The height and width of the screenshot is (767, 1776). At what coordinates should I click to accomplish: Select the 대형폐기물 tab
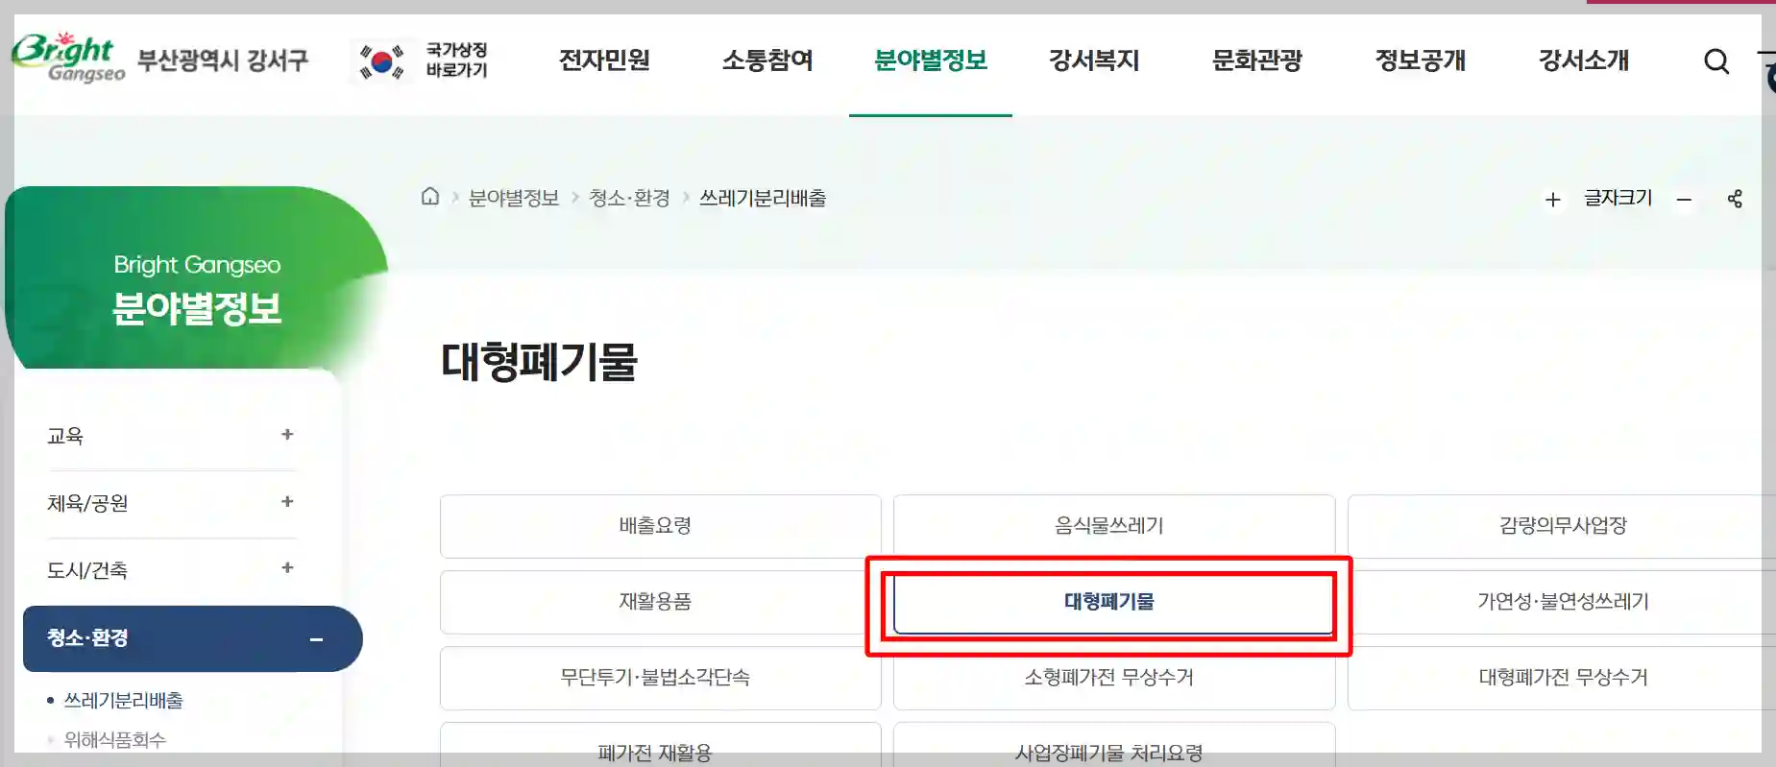tap(1114, 602)
